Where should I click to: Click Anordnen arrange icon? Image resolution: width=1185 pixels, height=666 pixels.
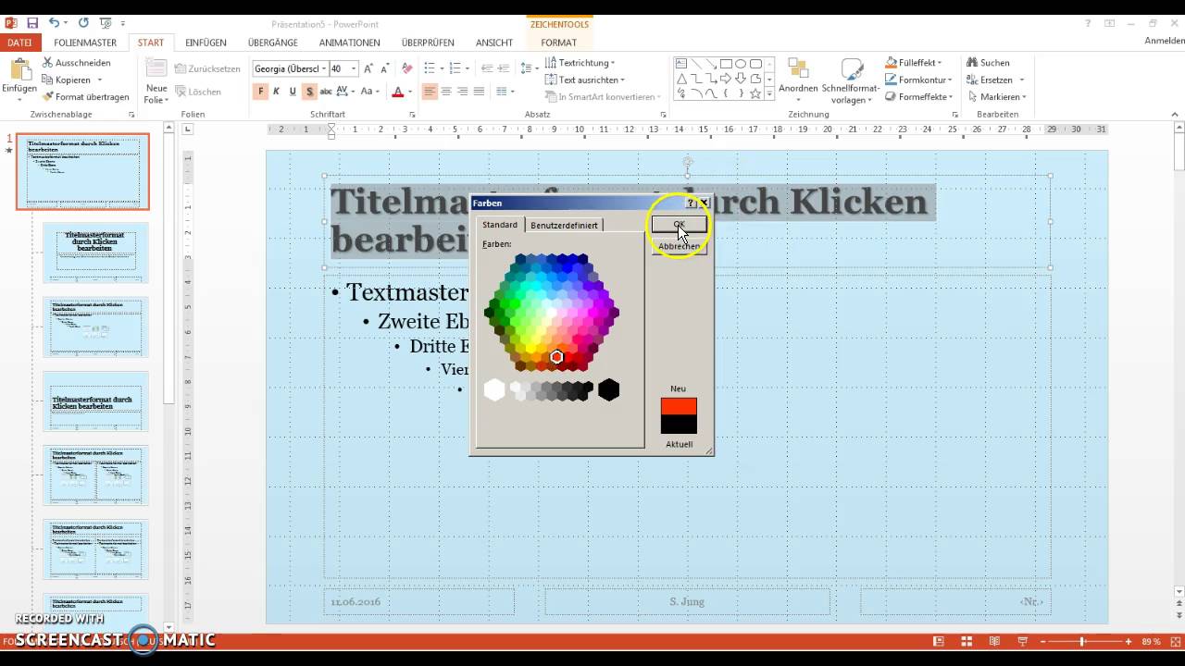tap(797, 70)
